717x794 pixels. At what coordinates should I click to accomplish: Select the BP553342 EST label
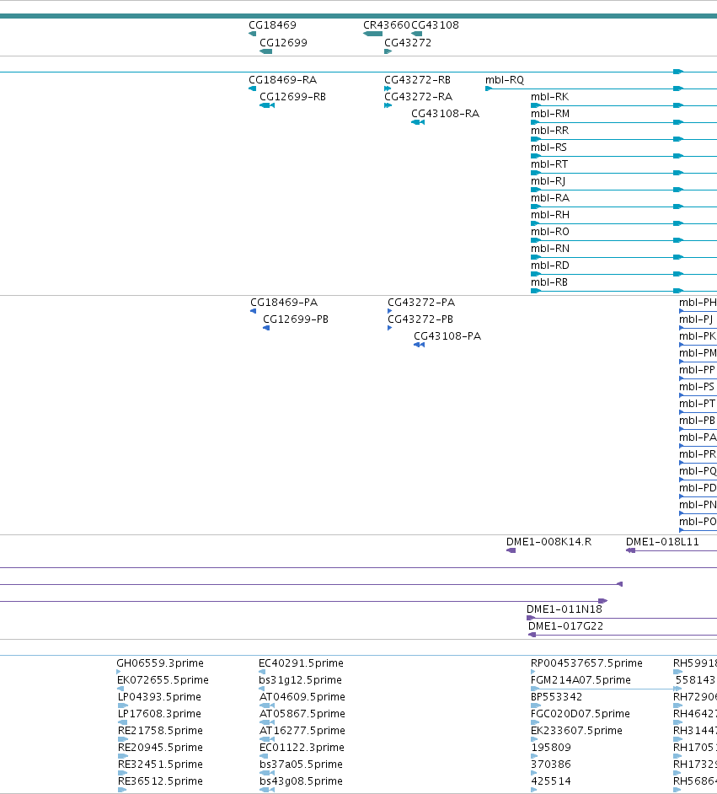[557, 697]
